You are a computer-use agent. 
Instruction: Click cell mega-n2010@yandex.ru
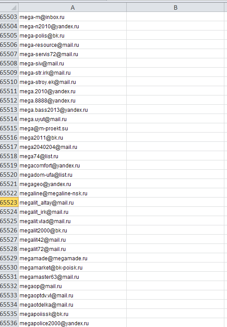point(72,26)
